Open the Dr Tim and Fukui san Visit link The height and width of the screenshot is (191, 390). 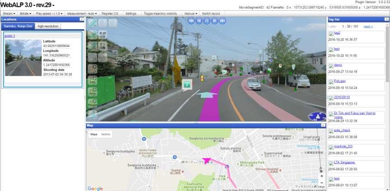click(355, 115)
